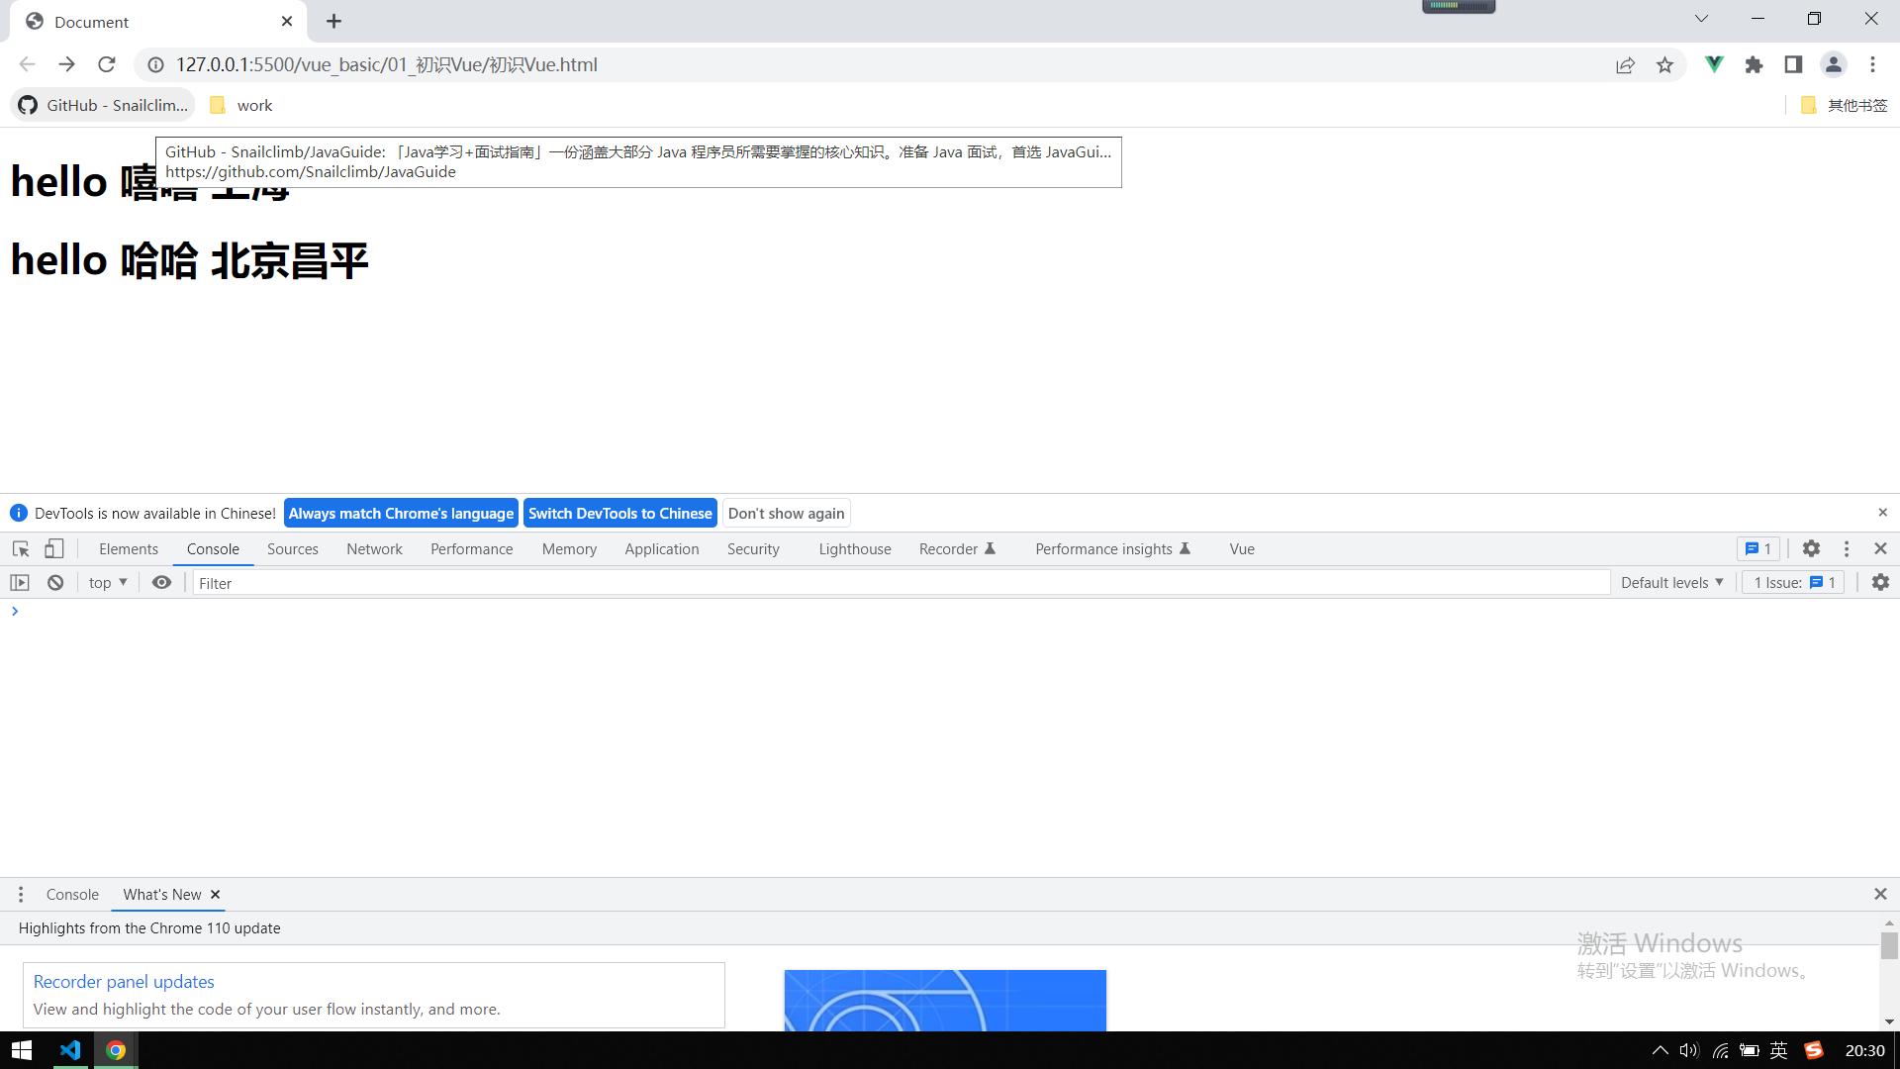Click Switch DevTools to Chinese button

tap(619, 513)
